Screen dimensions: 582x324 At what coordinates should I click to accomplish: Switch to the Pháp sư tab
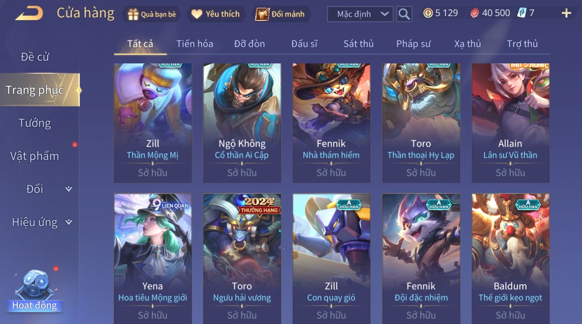[413, 44]
